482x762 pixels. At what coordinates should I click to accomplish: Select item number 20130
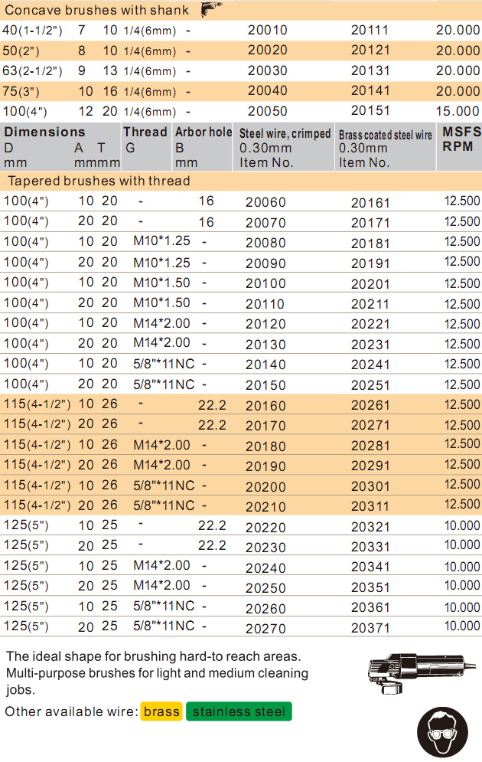pos(265,345)
